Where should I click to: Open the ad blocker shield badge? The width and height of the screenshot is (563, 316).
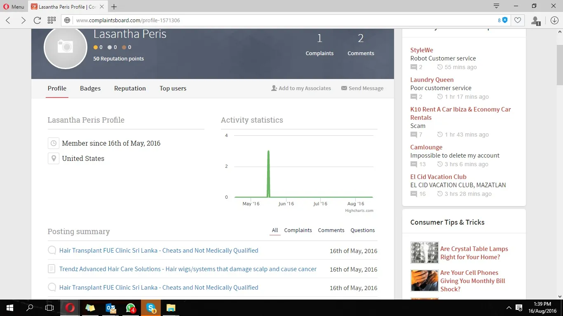pyautogui.click(x=502, y=20)
